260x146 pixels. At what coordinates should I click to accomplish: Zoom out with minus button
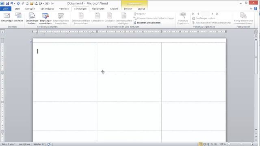pos(229,144)
